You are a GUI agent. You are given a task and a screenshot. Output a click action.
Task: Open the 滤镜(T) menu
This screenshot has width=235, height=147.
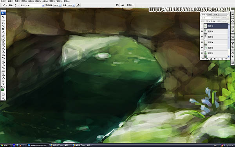[x=38, y=1]
